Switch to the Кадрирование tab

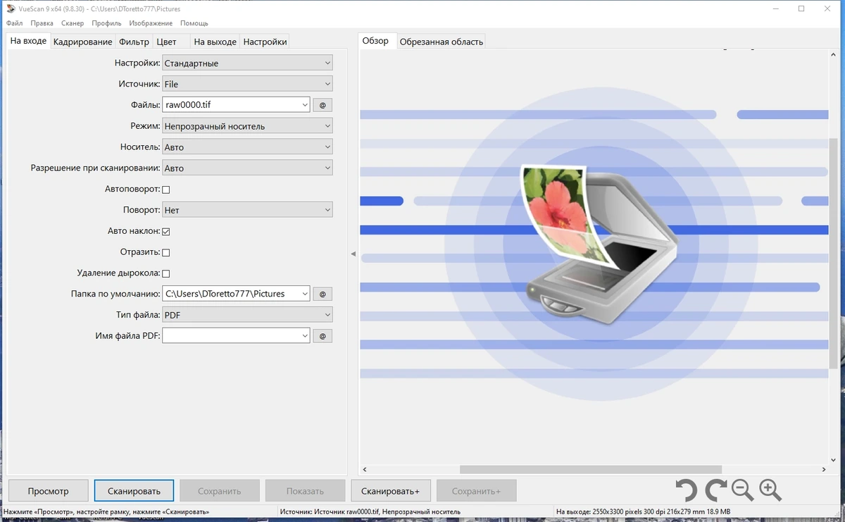(x=82, y=42)
